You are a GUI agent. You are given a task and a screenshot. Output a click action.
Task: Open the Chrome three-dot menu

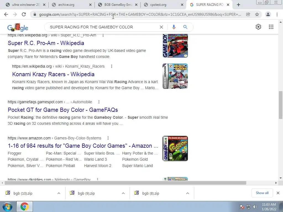pos(277,14)
